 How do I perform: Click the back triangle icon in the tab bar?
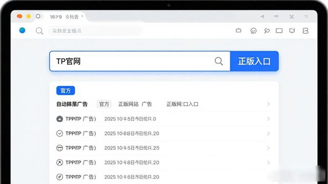tap(262, 16)
